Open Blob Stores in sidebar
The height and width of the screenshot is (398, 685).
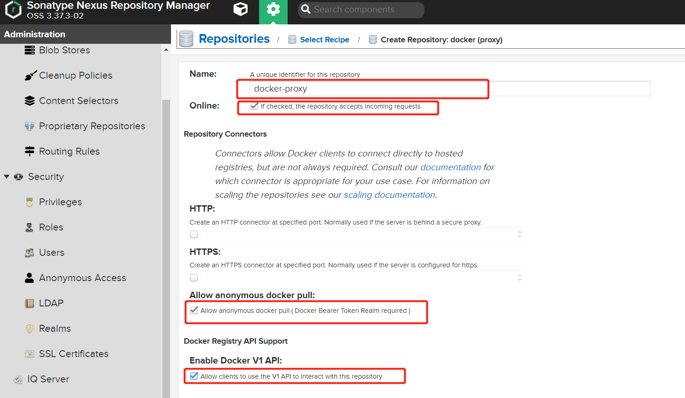(x=65, y=50)
